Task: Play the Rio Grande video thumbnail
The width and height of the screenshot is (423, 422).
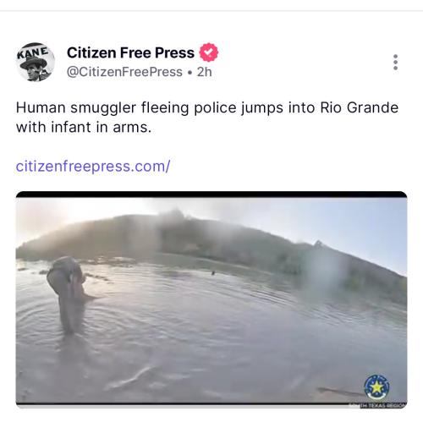Action: pyautogui.click(x=211, y=299)
